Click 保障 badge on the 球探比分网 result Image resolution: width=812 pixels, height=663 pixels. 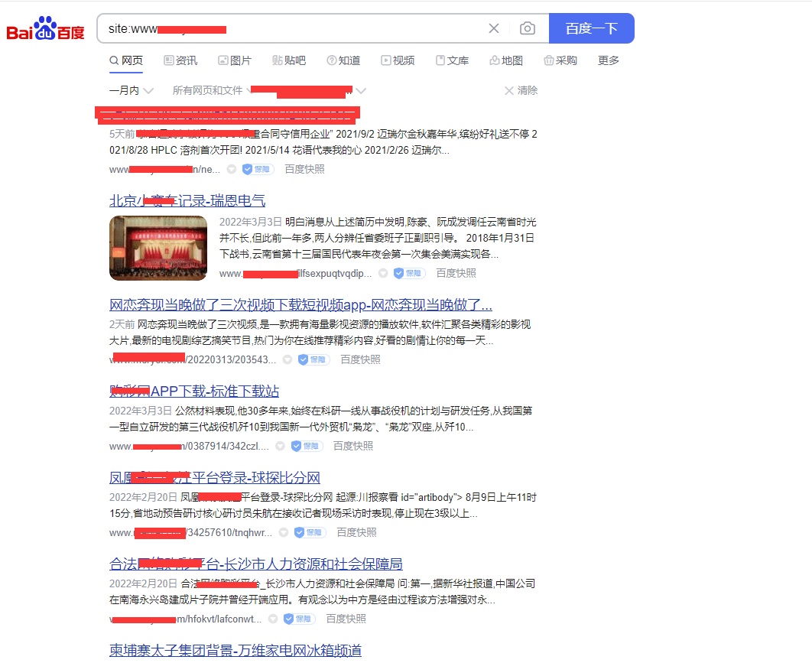pyautogui.click(x=310, y=532)
